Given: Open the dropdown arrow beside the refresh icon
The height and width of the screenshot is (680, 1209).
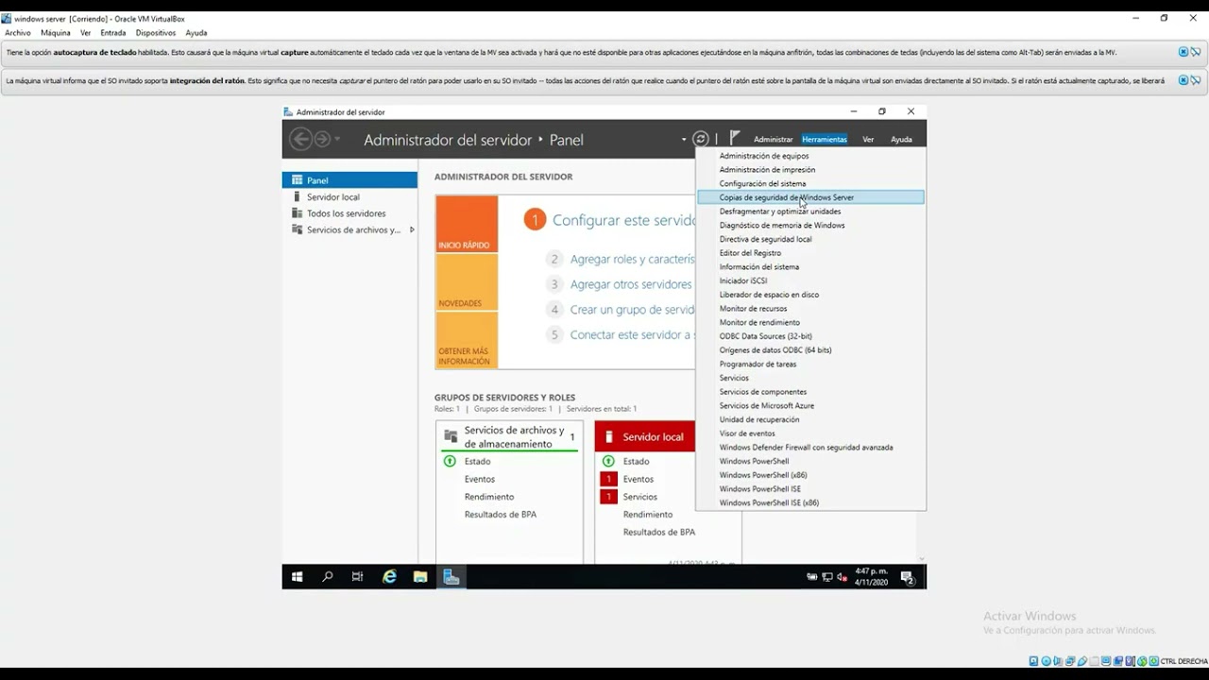Looking at the screenshot, I should pos(684,140).
